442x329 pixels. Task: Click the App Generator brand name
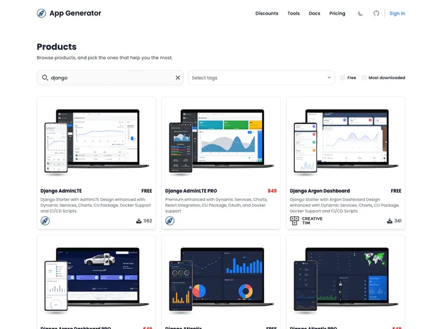75,13
